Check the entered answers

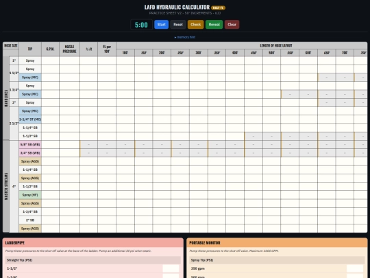(x=195, y=25)
